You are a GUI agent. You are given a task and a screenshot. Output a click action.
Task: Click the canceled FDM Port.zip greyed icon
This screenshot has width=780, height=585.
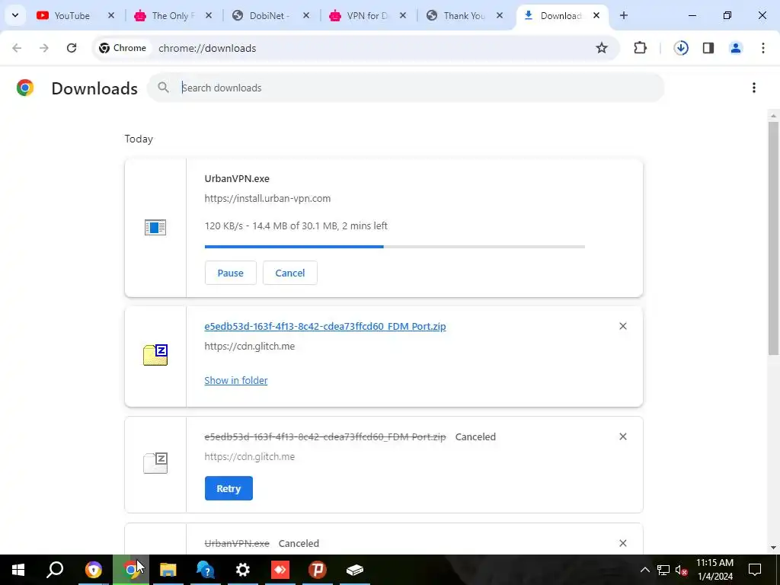pyautogui.click(x=155, y=462)
